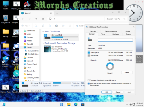Click the Rename icon in Explorer toolbar
Image resolution: width=144 pixels, height=107 pixels.
pos(56,26)
